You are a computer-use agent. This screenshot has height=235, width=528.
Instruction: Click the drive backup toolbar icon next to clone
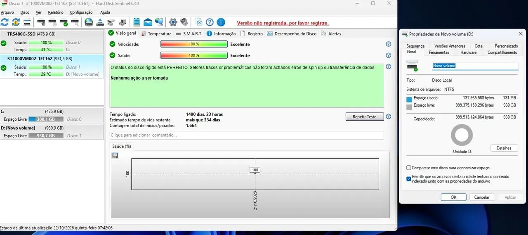click(x=122, y=22)
